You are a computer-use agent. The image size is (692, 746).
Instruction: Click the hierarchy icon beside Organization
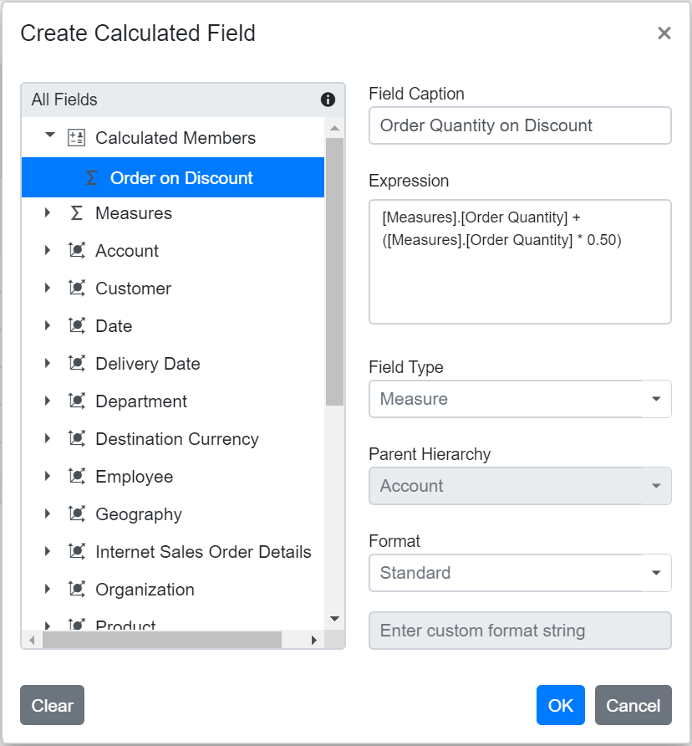pyautogui.click(x=77, y=589)
